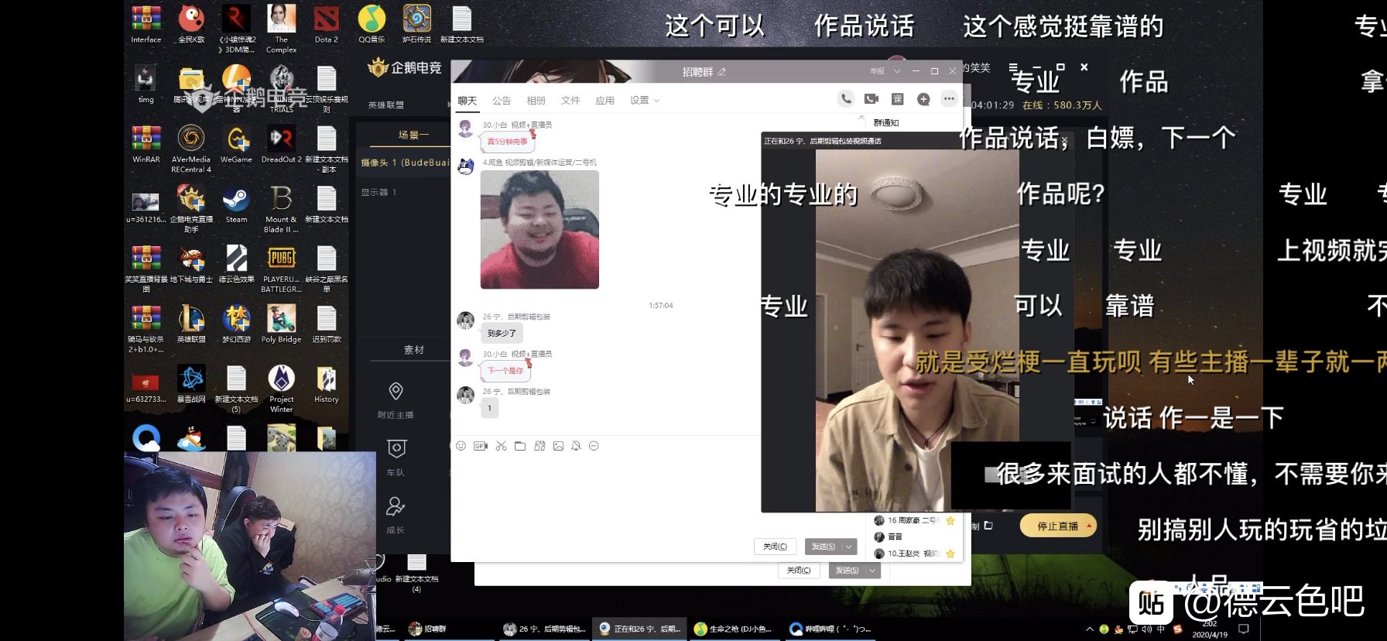The height and width of the screenshot is (641, 1387).
Task: Click the front window 发送(S) button
Action: 824,547
